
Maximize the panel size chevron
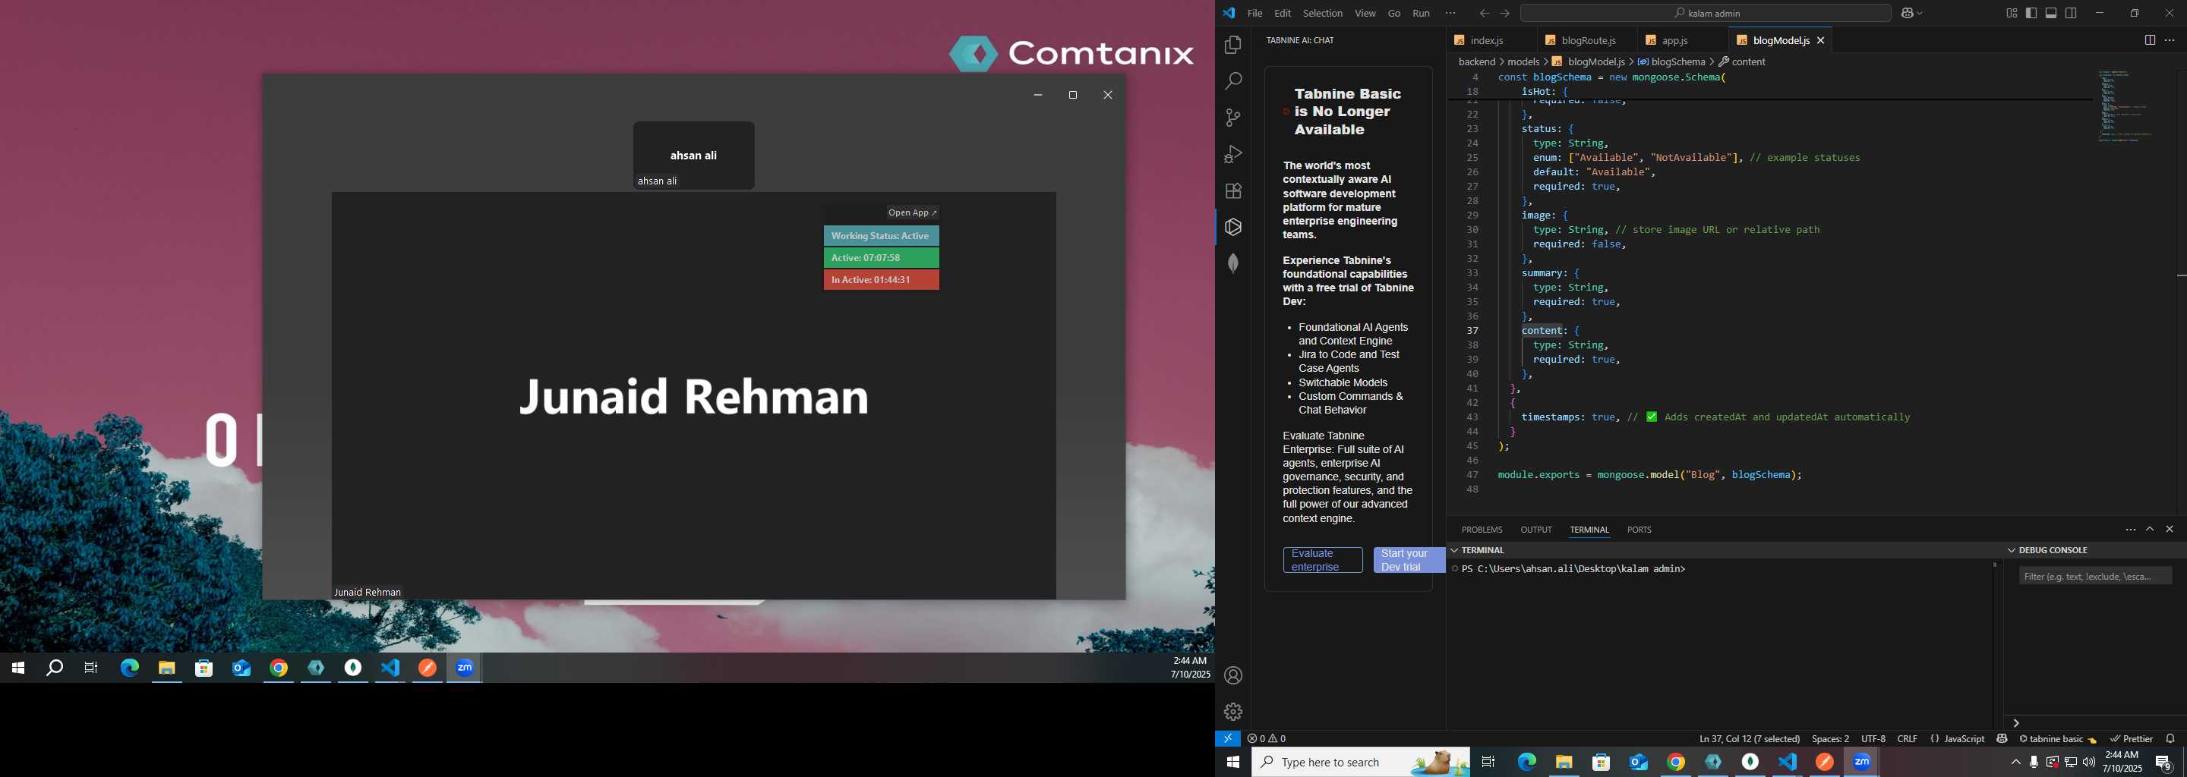click(2150, 530)
